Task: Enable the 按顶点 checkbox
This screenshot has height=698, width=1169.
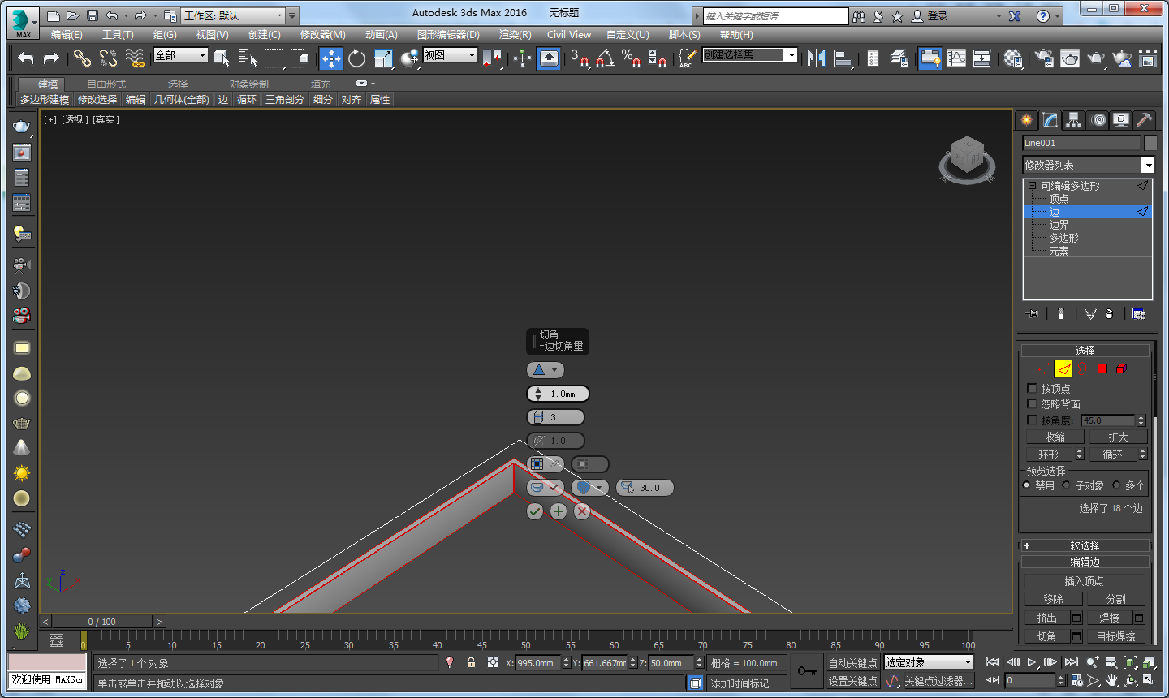Action: (1033, 389)
